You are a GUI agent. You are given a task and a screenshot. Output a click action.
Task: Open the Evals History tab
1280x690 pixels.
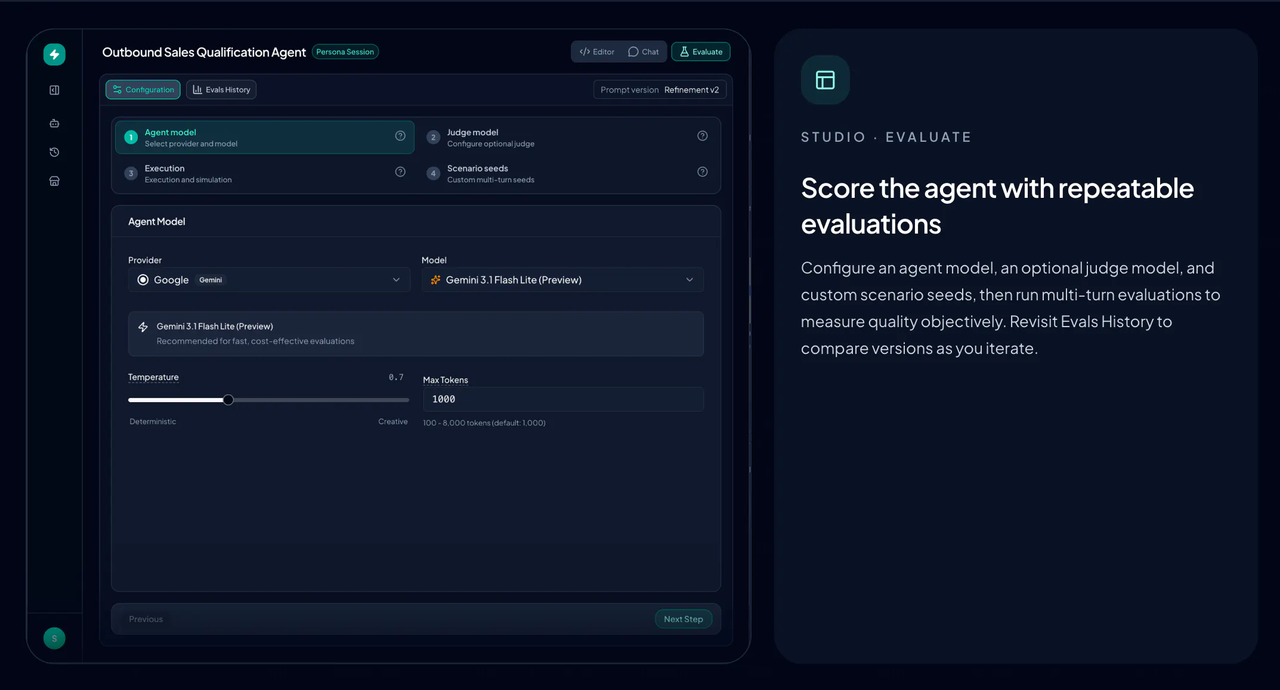[221, 90]
